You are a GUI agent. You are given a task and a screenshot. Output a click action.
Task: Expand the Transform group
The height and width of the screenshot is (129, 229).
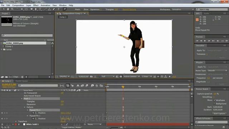point(16,121)
